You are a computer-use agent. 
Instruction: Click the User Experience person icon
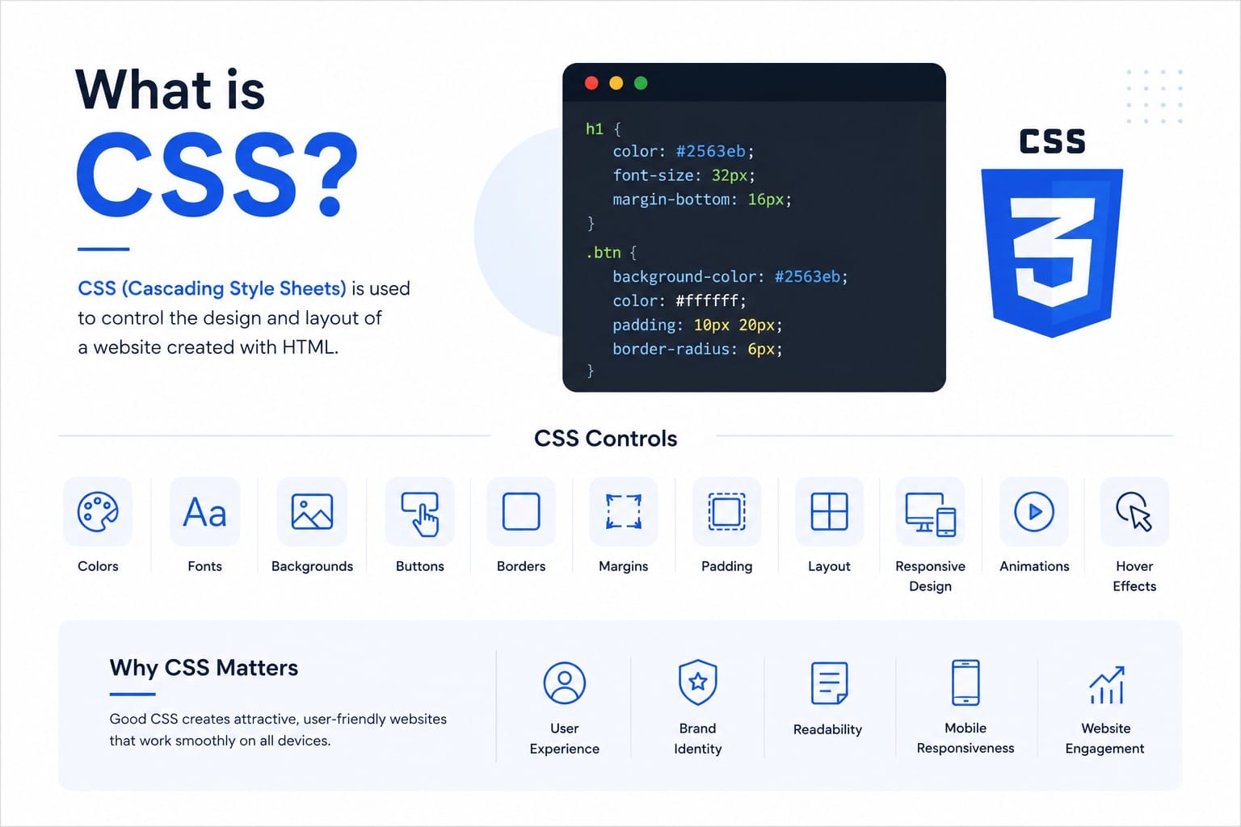(x=565, y=682)
